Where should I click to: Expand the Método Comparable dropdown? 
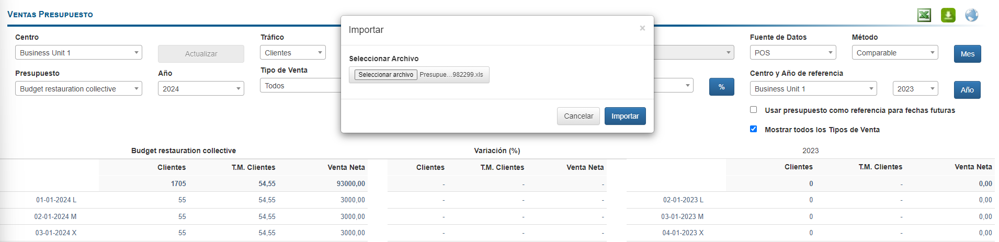click(x=895, y=53)
